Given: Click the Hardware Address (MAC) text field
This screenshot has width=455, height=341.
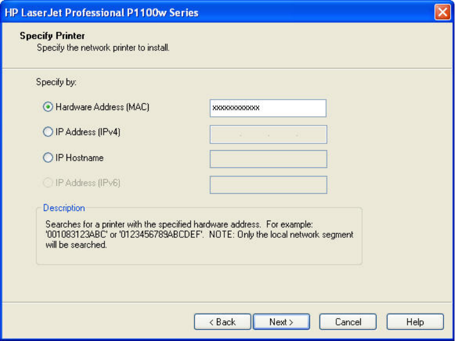Looking at the screenshot, I should tap(268, 108).
